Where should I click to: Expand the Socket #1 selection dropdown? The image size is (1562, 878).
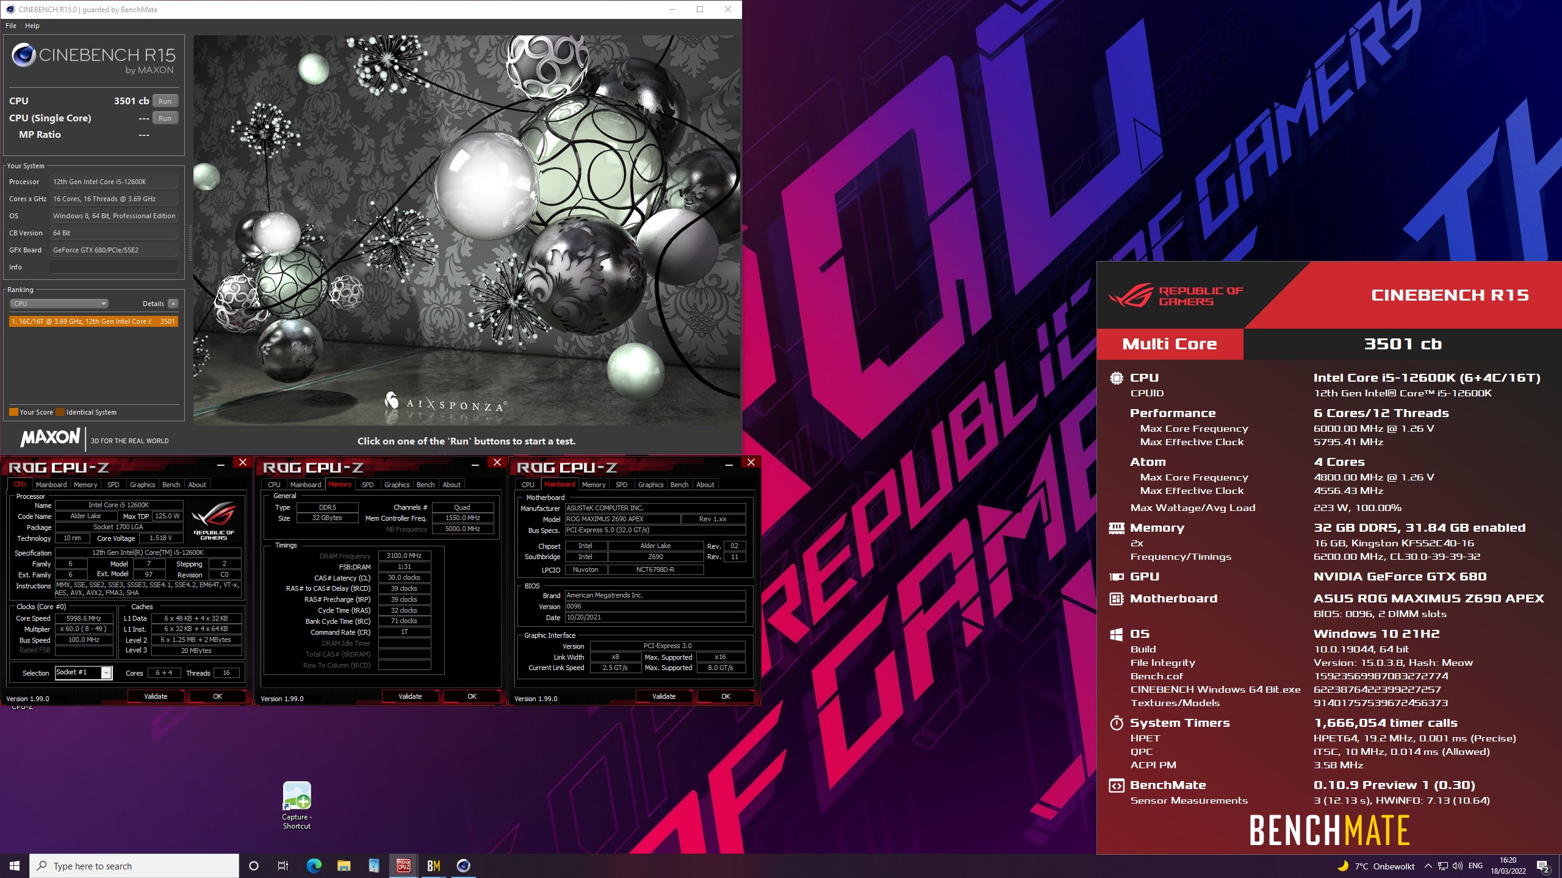coord(107,673)
